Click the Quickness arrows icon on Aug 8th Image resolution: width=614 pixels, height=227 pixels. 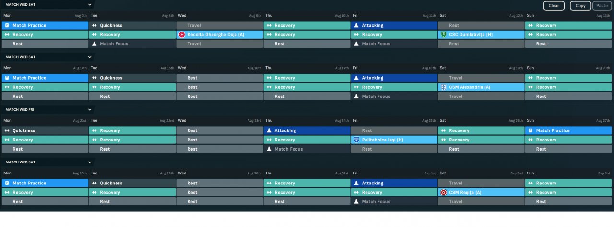94,25
